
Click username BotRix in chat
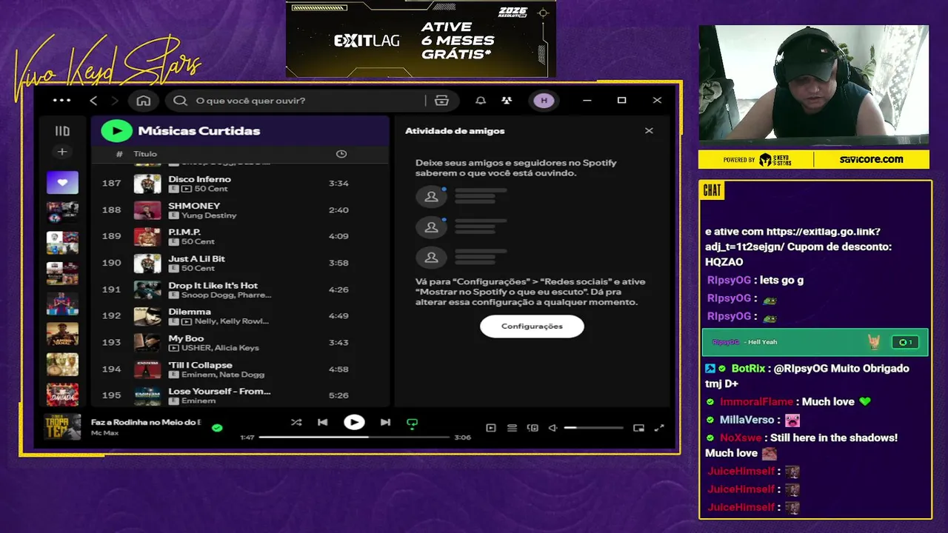pos(748,369)
